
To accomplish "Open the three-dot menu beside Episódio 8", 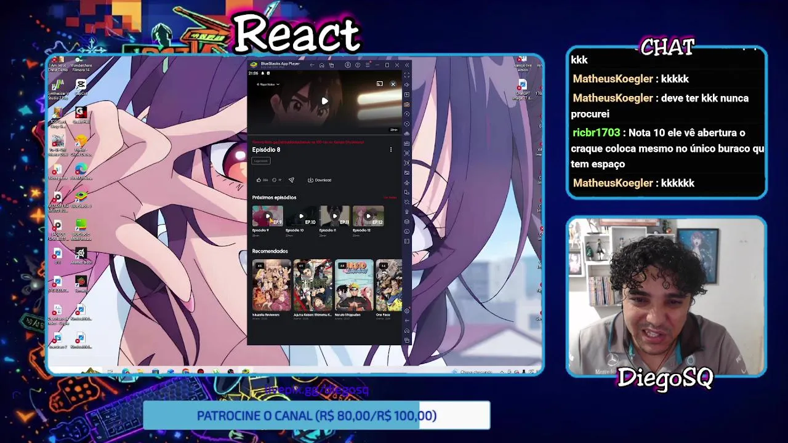I will (x=390, y=150).
